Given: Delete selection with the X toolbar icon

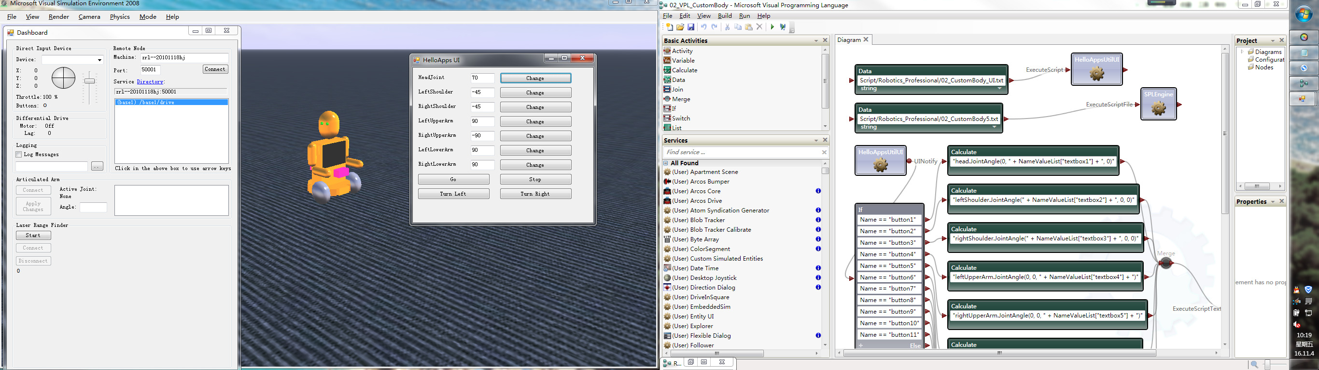Looking at the screenshot, I should coord(759,27).
